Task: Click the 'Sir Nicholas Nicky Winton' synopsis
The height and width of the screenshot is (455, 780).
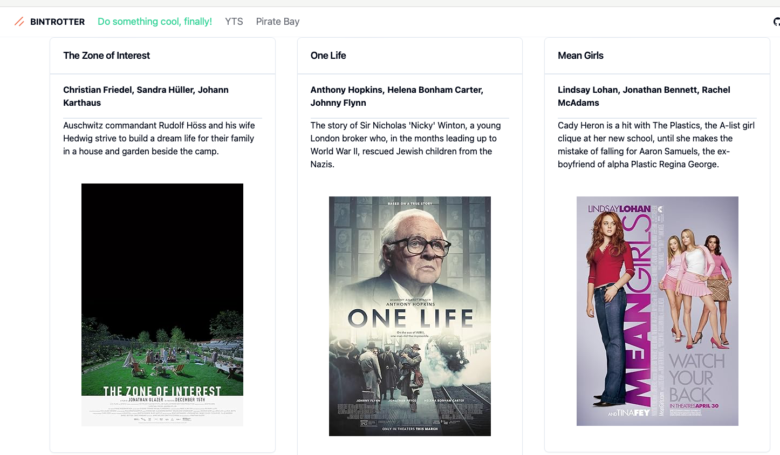Action: click(x=406, y=145)
